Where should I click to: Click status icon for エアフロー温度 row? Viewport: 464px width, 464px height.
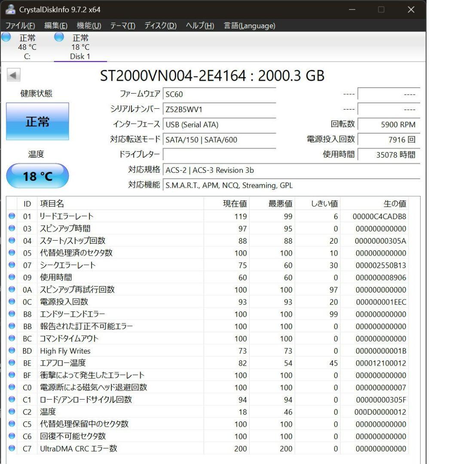(x=12, y=363)
